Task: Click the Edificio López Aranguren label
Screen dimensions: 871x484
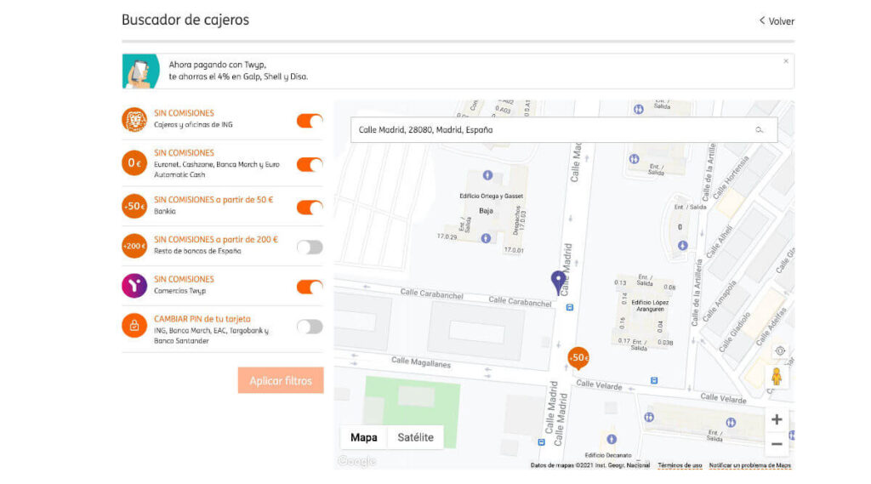Action: point(650,305)
